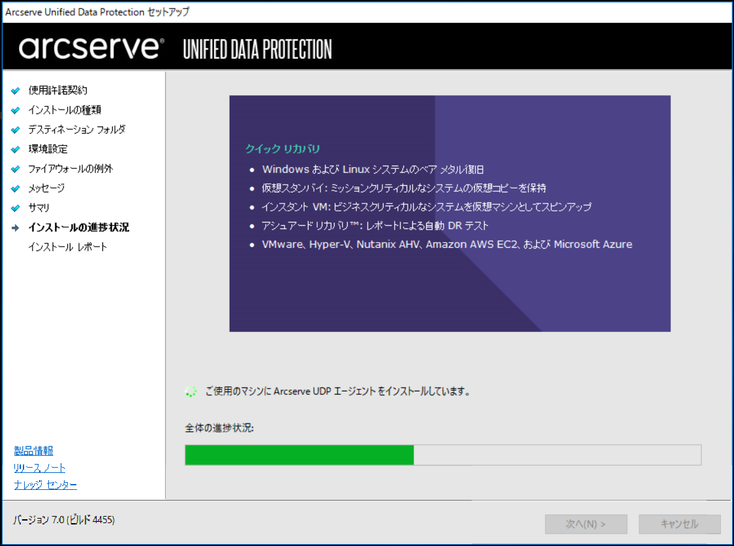Click the checkmark icon beside 環境設定
The width and height of the screenshot is (734, 546).
(x=16, y=150)
